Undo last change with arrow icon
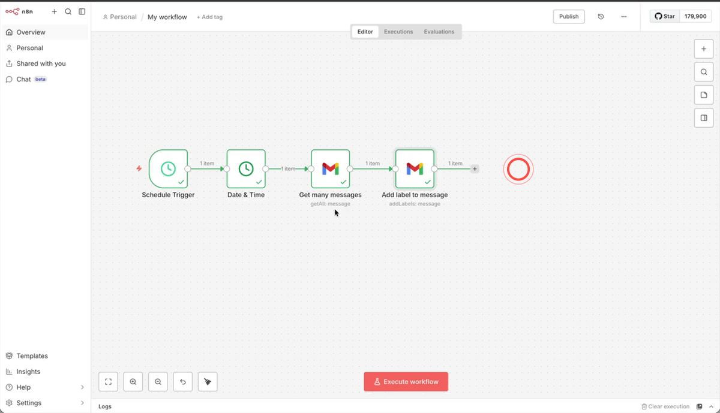The width and height of the screenshot is (720, 413). tap(182, 382)
